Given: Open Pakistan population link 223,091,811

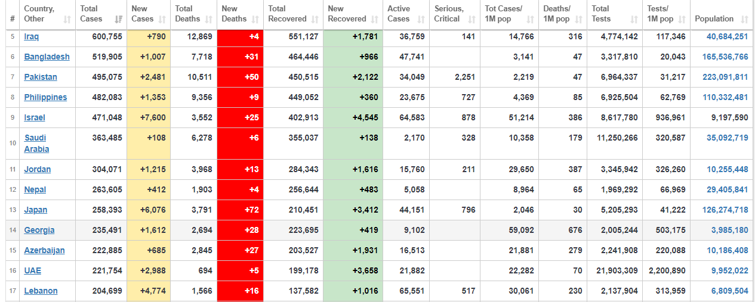Looking at the screenshot, I should [725, 77].
